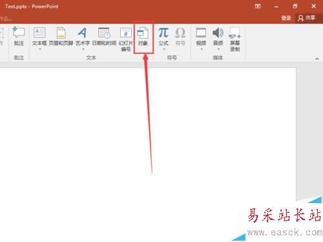
Task: Open the header and footer (页眉和页脚) dialog
Action: click(61, 36)
